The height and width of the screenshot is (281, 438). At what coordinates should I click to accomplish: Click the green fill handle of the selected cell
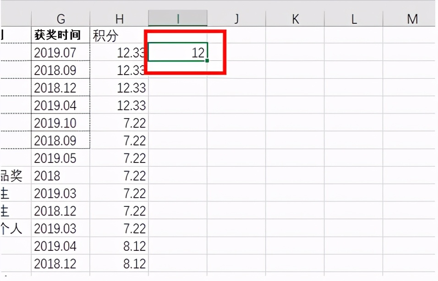(x=207, y=61)
